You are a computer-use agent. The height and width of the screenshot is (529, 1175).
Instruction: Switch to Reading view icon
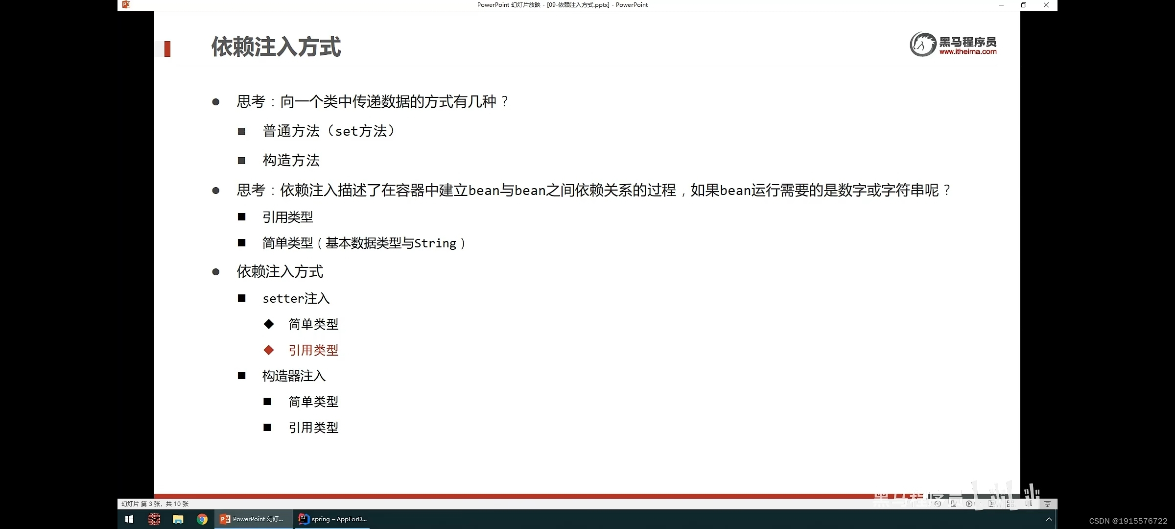[x=1029, y=504]
